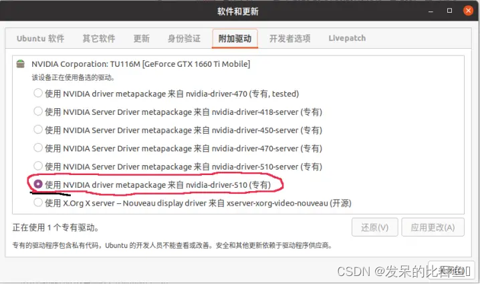
Task: Select the nvidia-driver-510 (专有) radio button
Action: [x=38, y=184]
